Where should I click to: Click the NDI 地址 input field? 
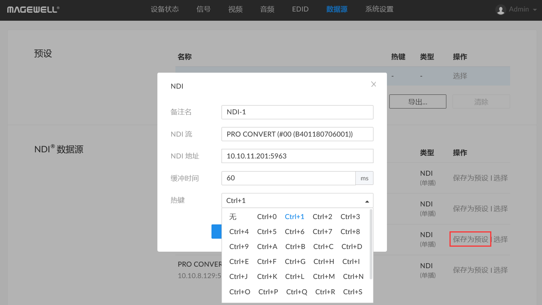pos(297,156)
